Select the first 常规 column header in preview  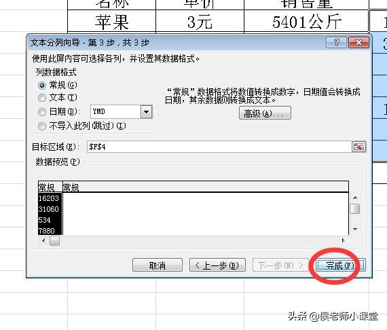point(50,188)
